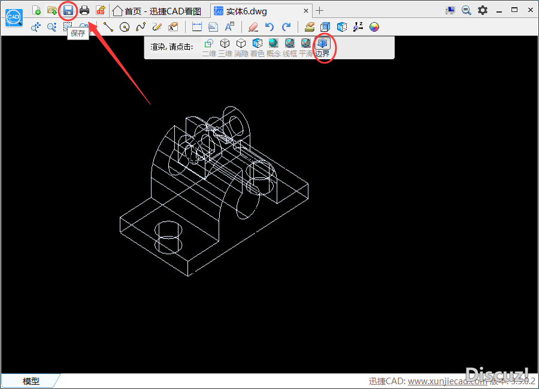The image size is (539, 389).
Task: Choose the 边界 render mode
Action: 323,44
